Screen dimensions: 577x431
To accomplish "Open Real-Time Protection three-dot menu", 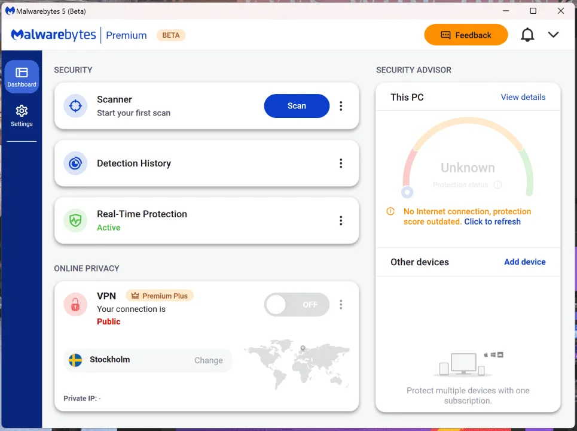I will [341, 221].
